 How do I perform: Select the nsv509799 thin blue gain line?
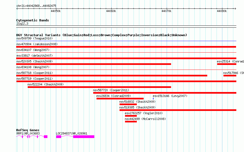tap(126, 41)
